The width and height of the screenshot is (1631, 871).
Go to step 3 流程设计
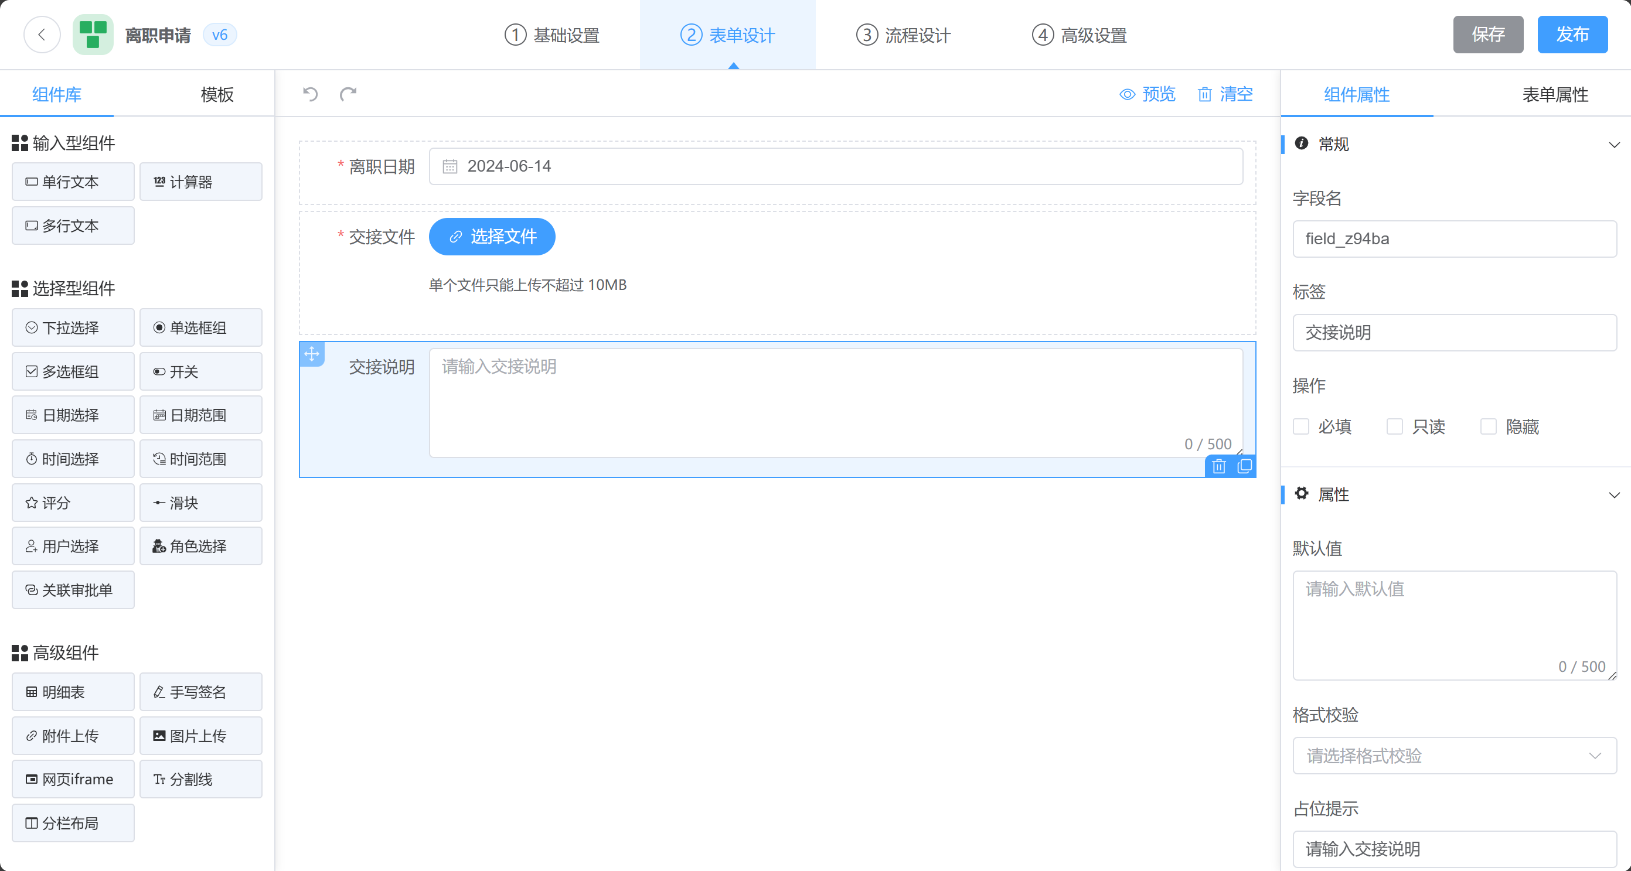point(904,35)
